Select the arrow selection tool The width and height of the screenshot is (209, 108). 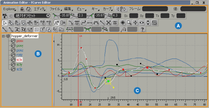(x=5, y=23)
